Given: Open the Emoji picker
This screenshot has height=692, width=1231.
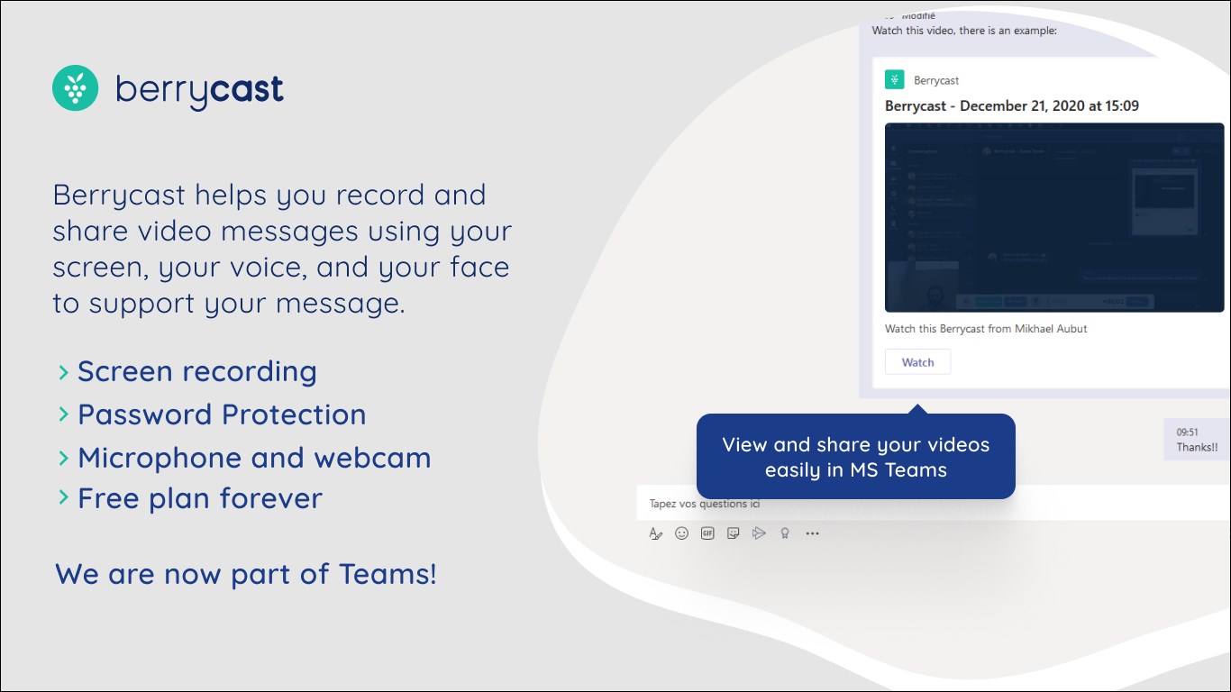Looking at the screenshot, I should tap(682, 533).
